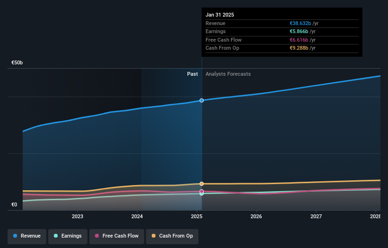Click the Cash From Op label in tooltip
This screenshot has height=248, width=388.
click(222, 48)
